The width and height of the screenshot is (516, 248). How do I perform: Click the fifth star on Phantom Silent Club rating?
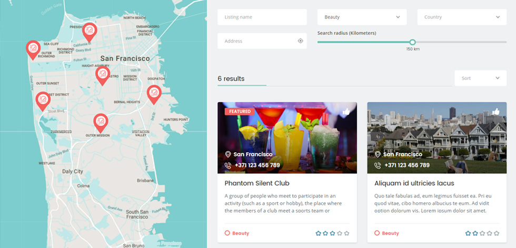(x=346, y=233)
